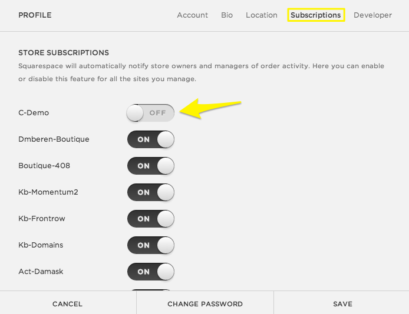The width and height of the screenshot is (409, 314).
Task: Click the Kb-Domains store name label
Action: point(41,245)
